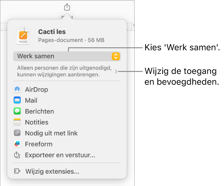Viewport: 224px width, 186px height.
Task: Click the extensions puzzle icon
Action: 17,171
